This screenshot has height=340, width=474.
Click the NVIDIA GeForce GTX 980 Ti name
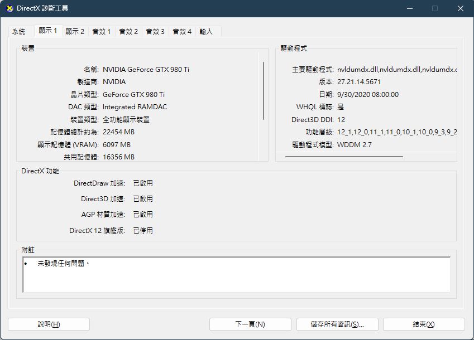tap(146, 69)
